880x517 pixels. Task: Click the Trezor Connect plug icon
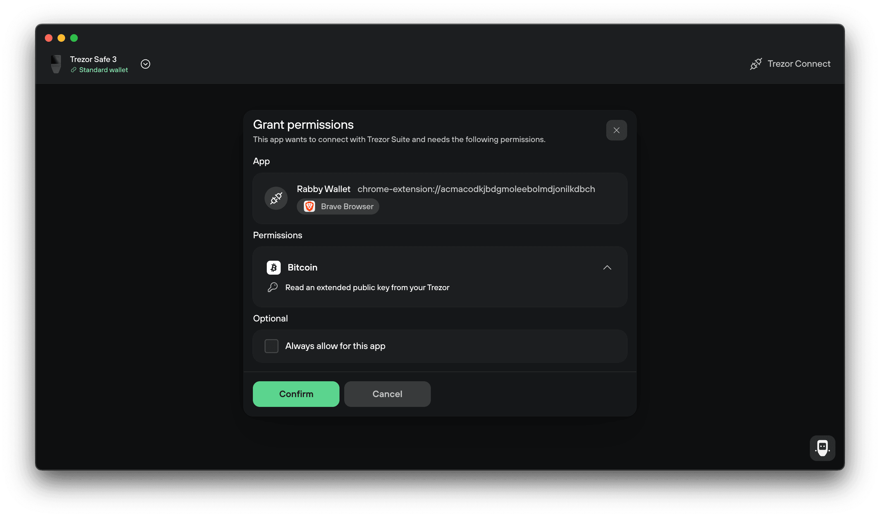(x=756, y=64)
